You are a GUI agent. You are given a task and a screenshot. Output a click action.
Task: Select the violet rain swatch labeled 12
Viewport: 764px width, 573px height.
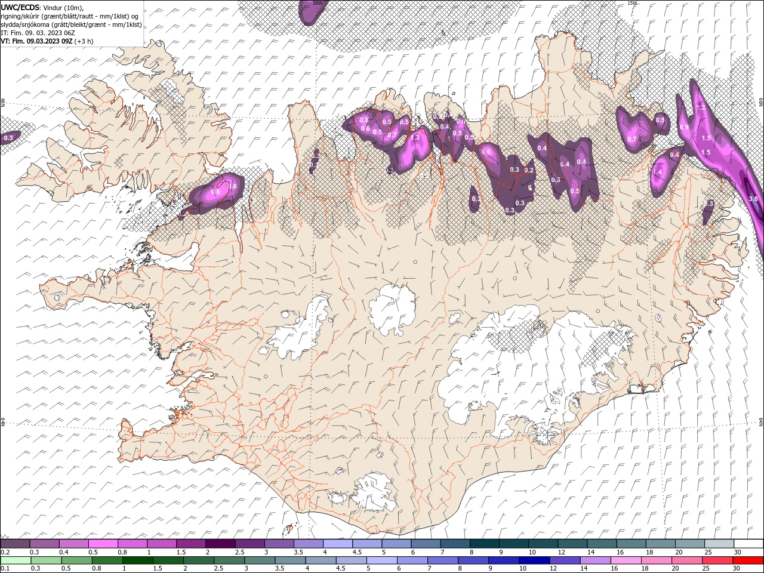(x=565, y=560)
